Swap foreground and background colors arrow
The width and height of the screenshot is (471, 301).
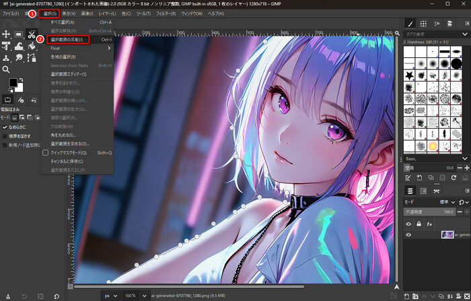click(x=21, y=80)
